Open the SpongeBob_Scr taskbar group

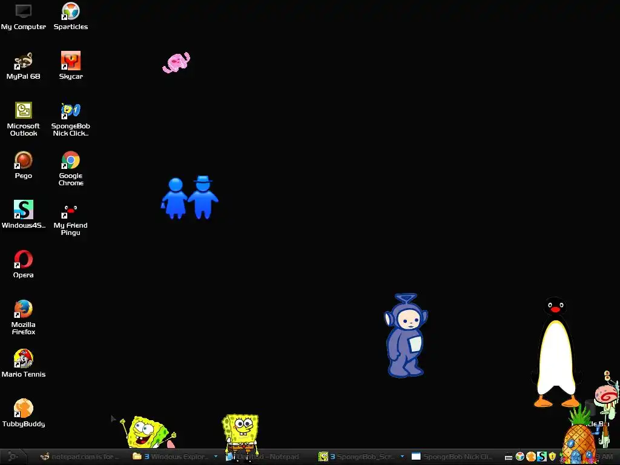(x=357, y=457)
